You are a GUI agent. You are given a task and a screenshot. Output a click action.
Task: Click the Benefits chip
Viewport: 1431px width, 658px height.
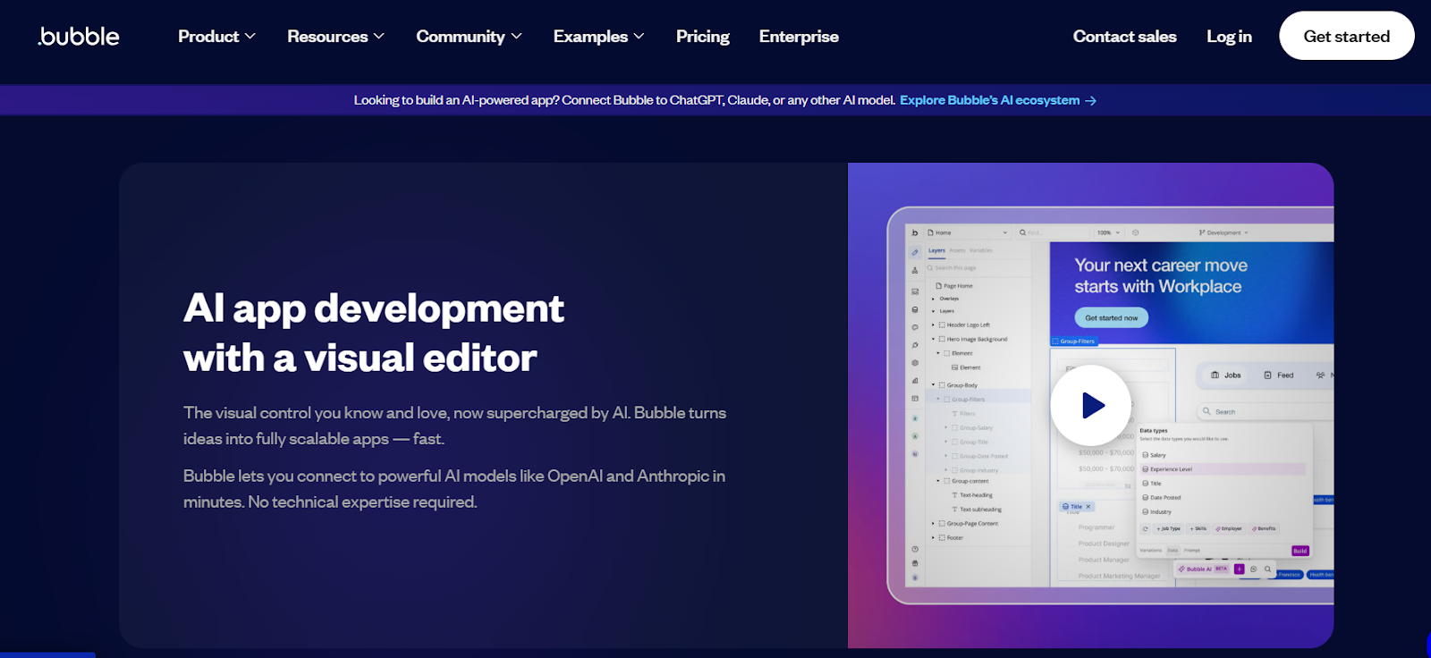1264,528
